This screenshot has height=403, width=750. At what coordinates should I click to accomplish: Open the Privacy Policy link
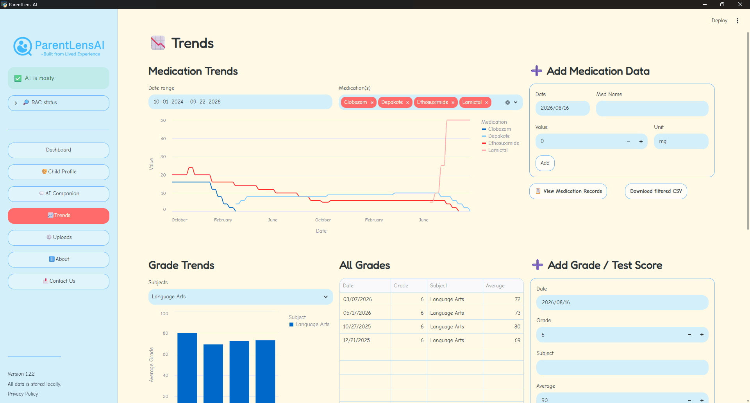[x=23, y=394]
